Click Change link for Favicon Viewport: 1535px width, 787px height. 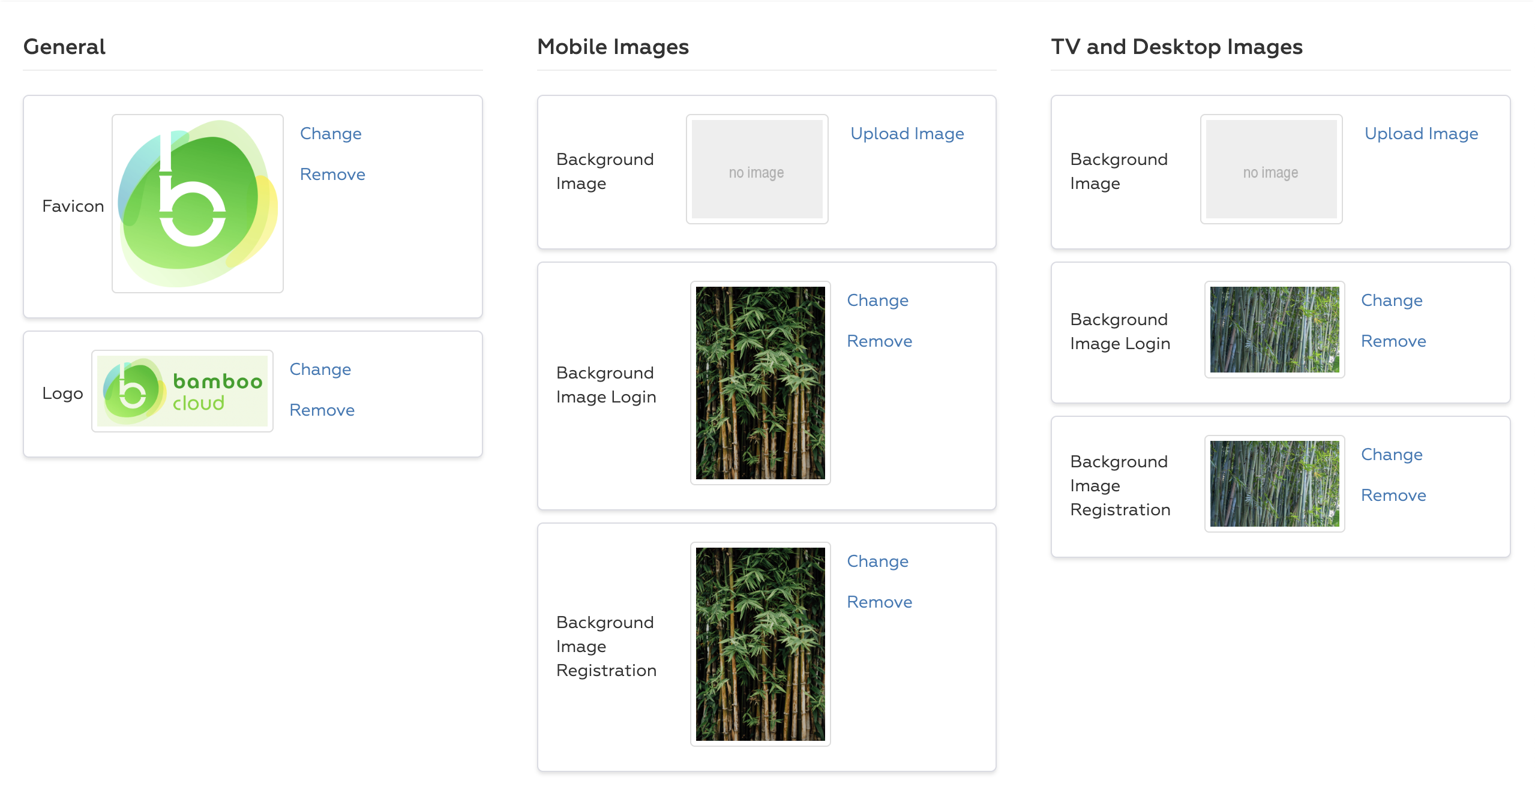[331, 134]
